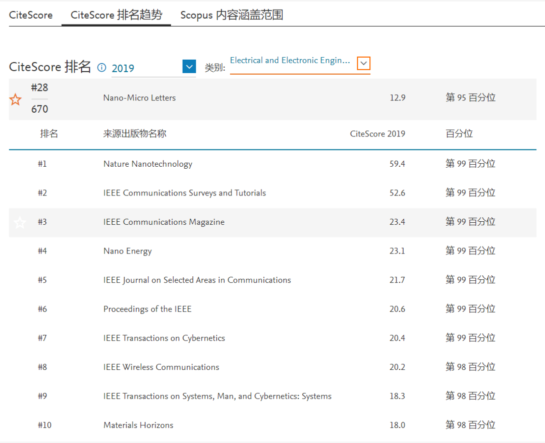Click the percentile for Nature Nanotechnology
The image size is (545, 443).
471,164
